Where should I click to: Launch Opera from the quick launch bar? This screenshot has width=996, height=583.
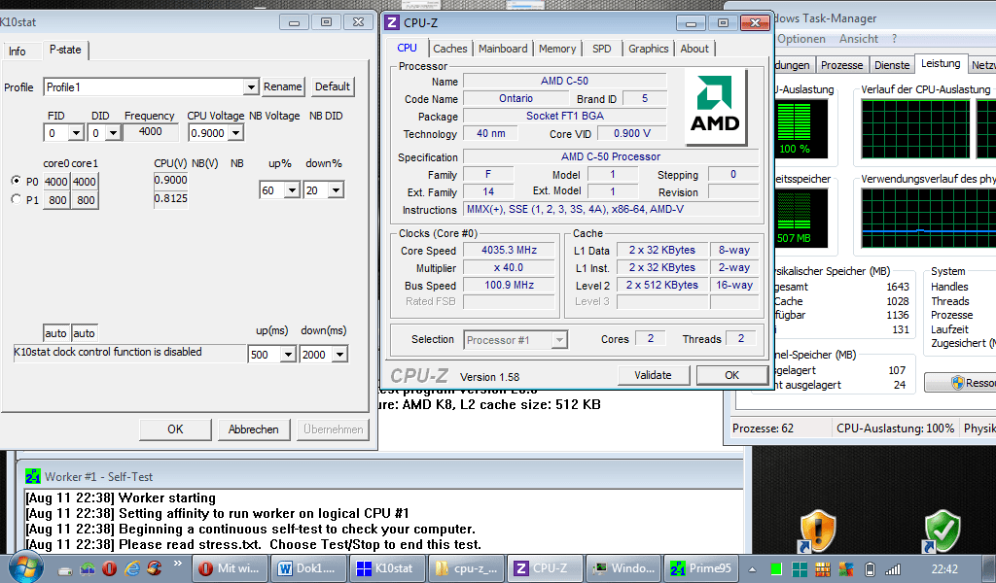point(109,568)
